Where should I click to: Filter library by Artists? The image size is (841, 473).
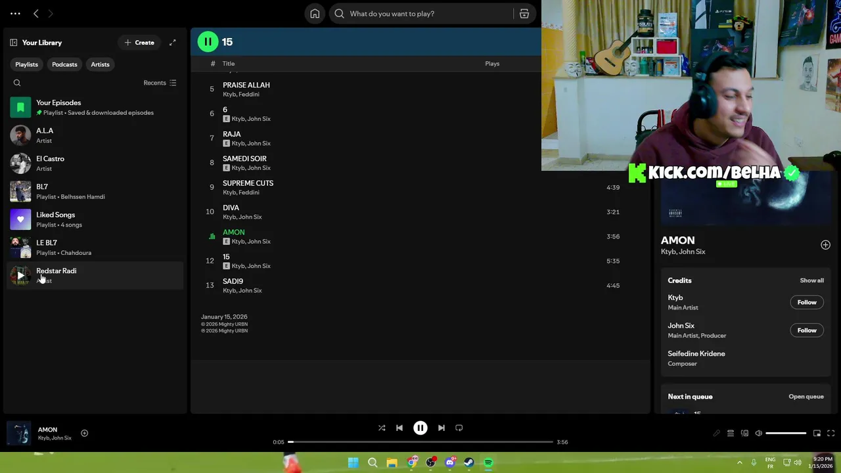coord(101,64)
